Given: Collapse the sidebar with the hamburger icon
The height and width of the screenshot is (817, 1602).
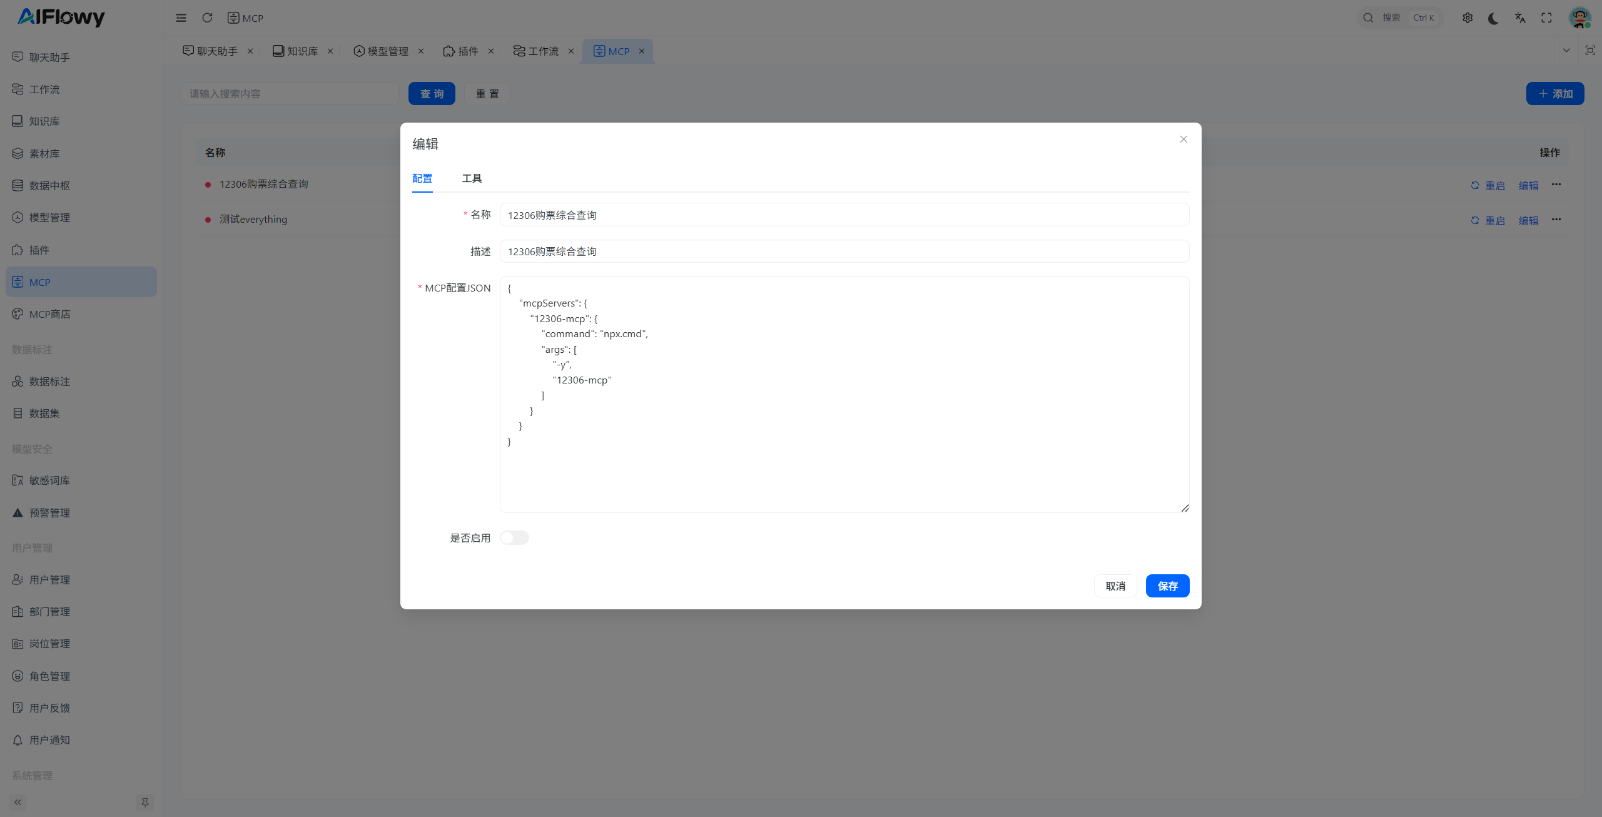Looking at the screenshot, I should [x=181, y=18].
